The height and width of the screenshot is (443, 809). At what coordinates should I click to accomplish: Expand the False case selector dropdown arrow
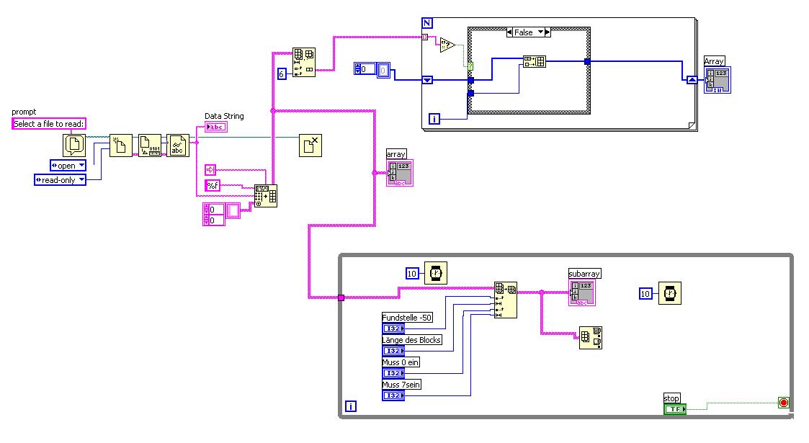click(x=541, y=32)
